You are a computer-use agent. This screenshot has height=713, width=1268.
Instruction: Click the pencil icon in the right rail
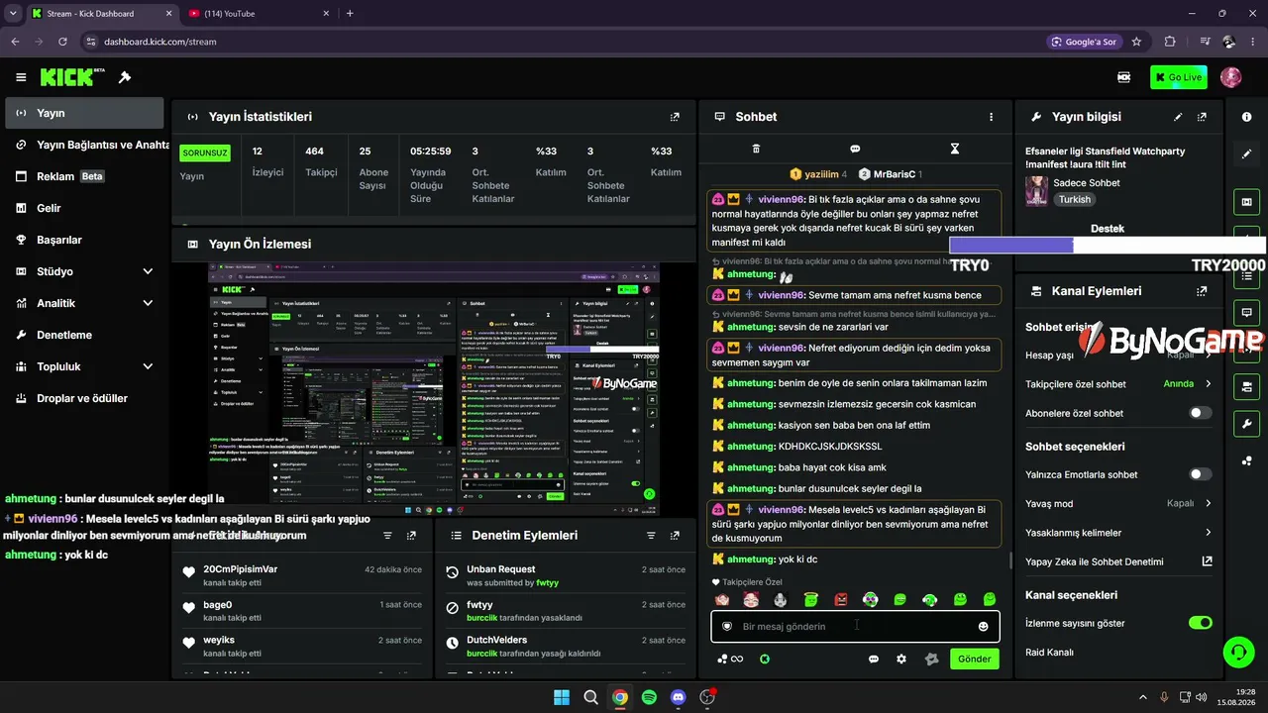click(x=1246, y=154)
